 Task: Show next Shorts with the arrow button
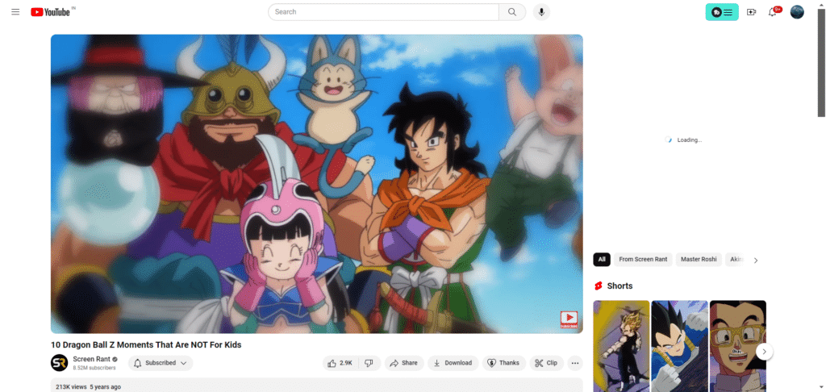point(765,352)
